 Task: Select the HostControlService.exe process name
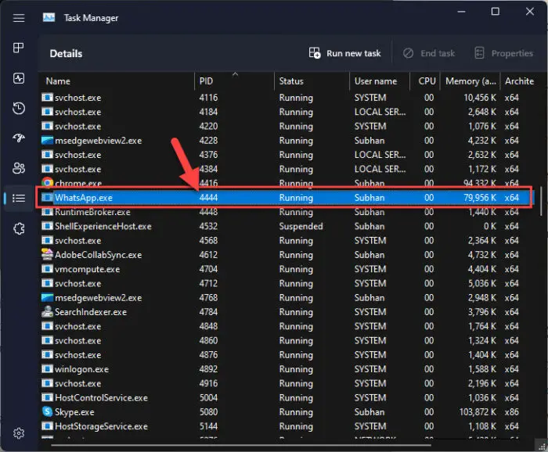[101, 397]
